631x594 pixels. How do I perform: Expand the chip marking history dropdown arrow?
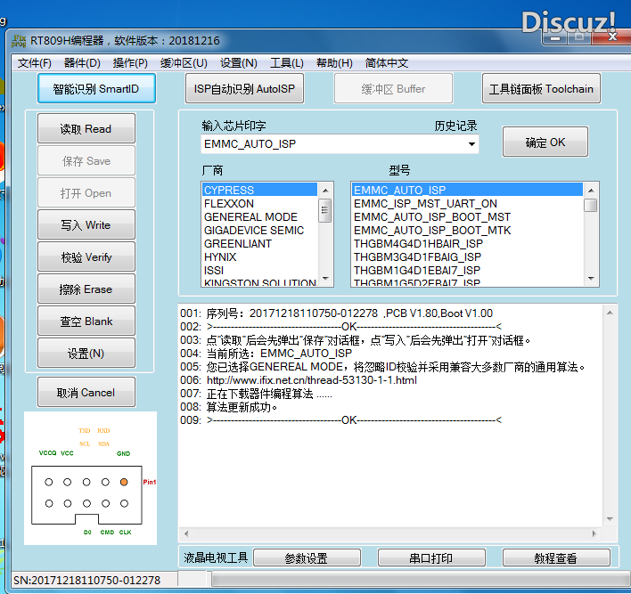click(x=471, y=144)
